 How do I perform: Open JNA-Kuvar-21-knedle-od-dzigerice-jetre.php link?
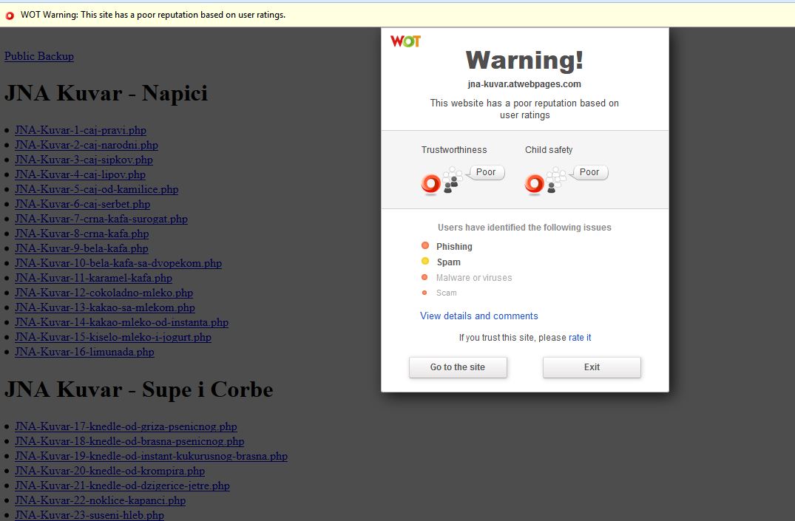[122, 486]
